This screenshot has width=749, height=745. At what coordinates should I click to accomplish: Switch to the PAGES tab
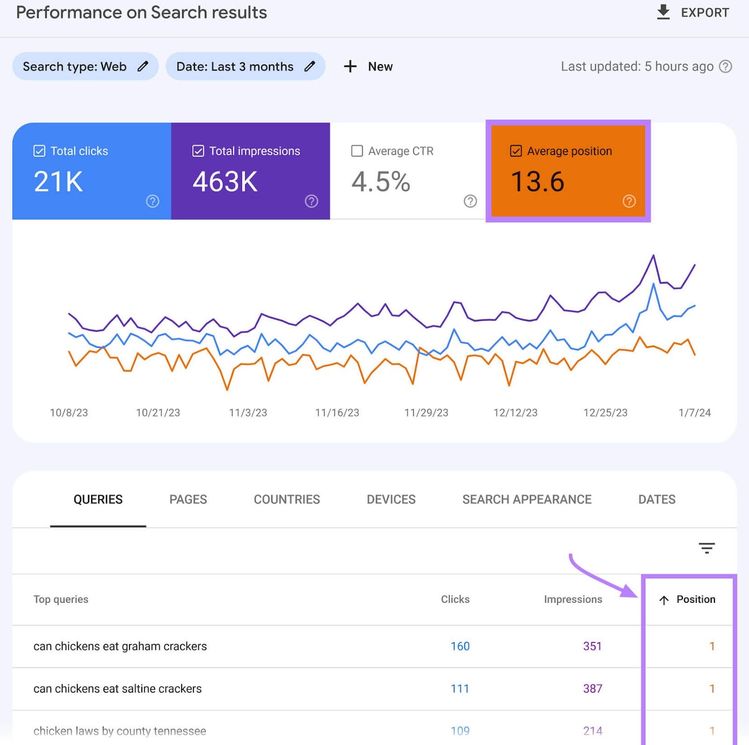tap(188, 499)
